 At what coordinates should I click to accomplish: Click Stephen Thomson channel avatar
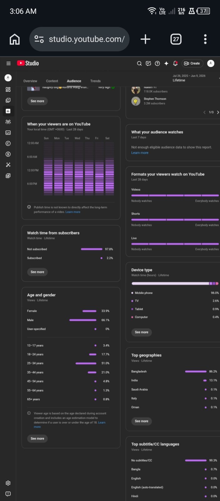pyautogui.click(x=136, y=101)
